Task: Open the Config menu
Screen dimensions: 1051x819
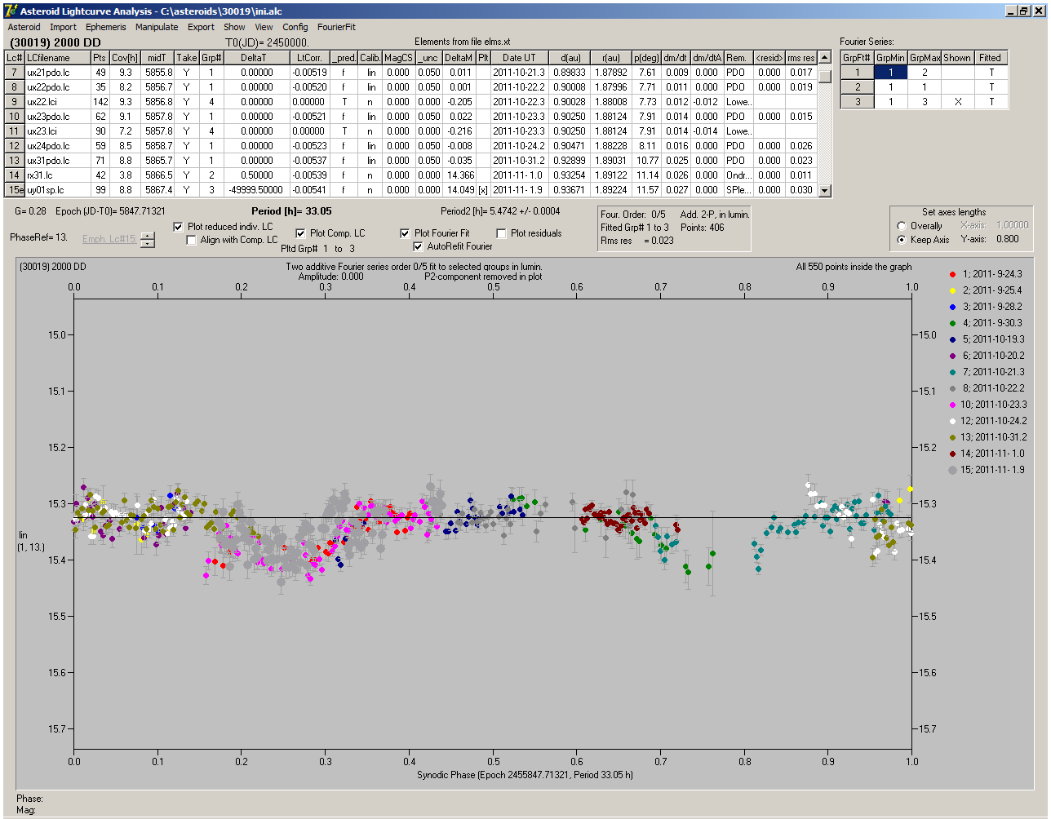Action: point(295,27)
